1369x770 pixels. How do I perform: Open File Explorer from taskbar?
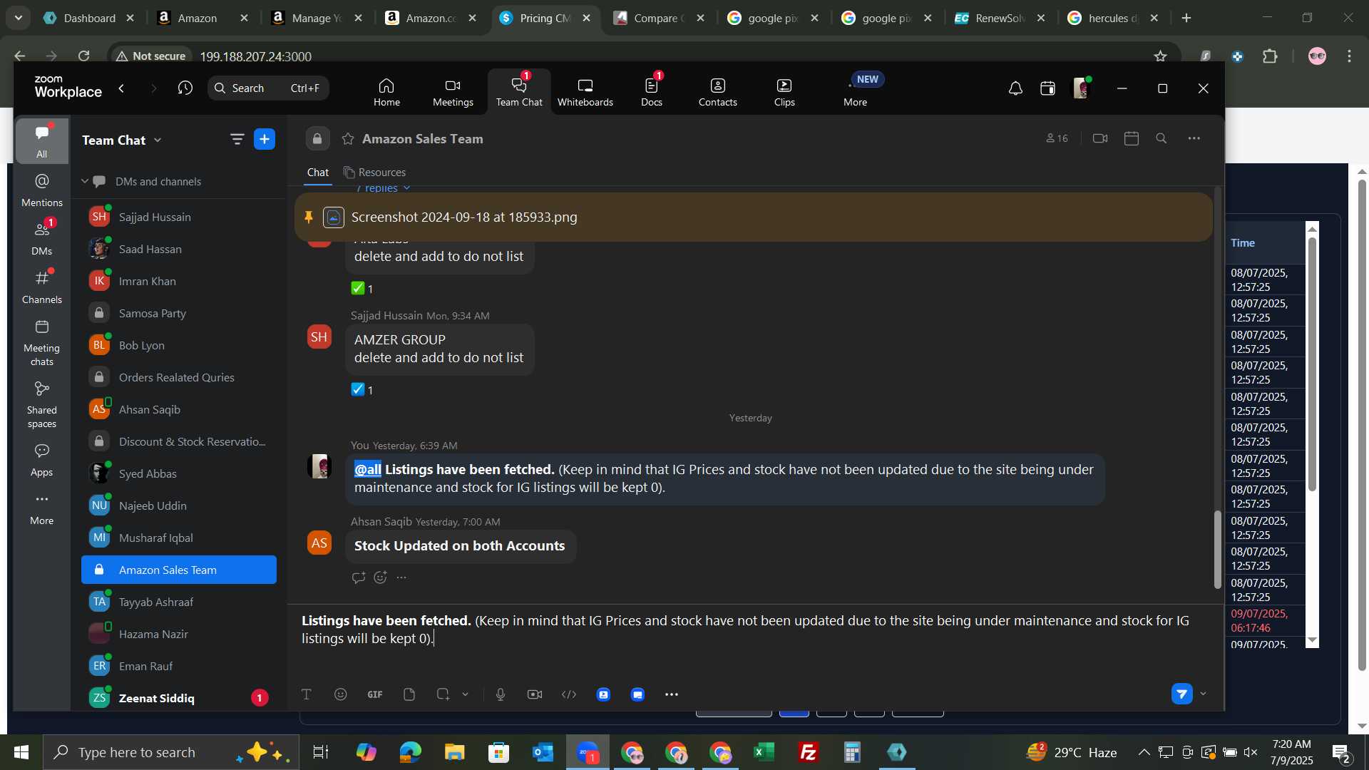(454, 752)
